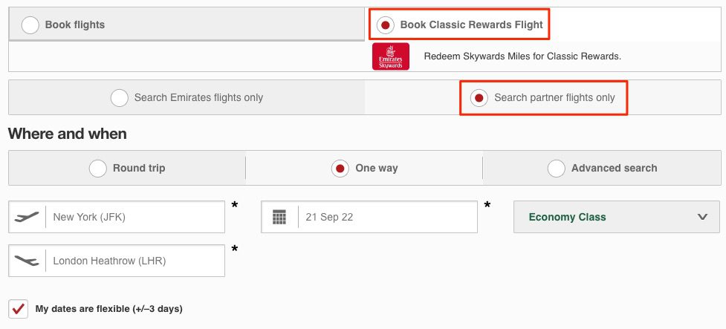This screenshot has width=726, height=329.
Task: Toggle the flexible dates checkbox
Action: [18, 309]
